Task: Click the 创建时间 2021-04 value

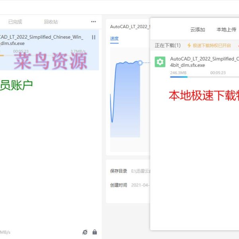Action: tap(140, 185)
